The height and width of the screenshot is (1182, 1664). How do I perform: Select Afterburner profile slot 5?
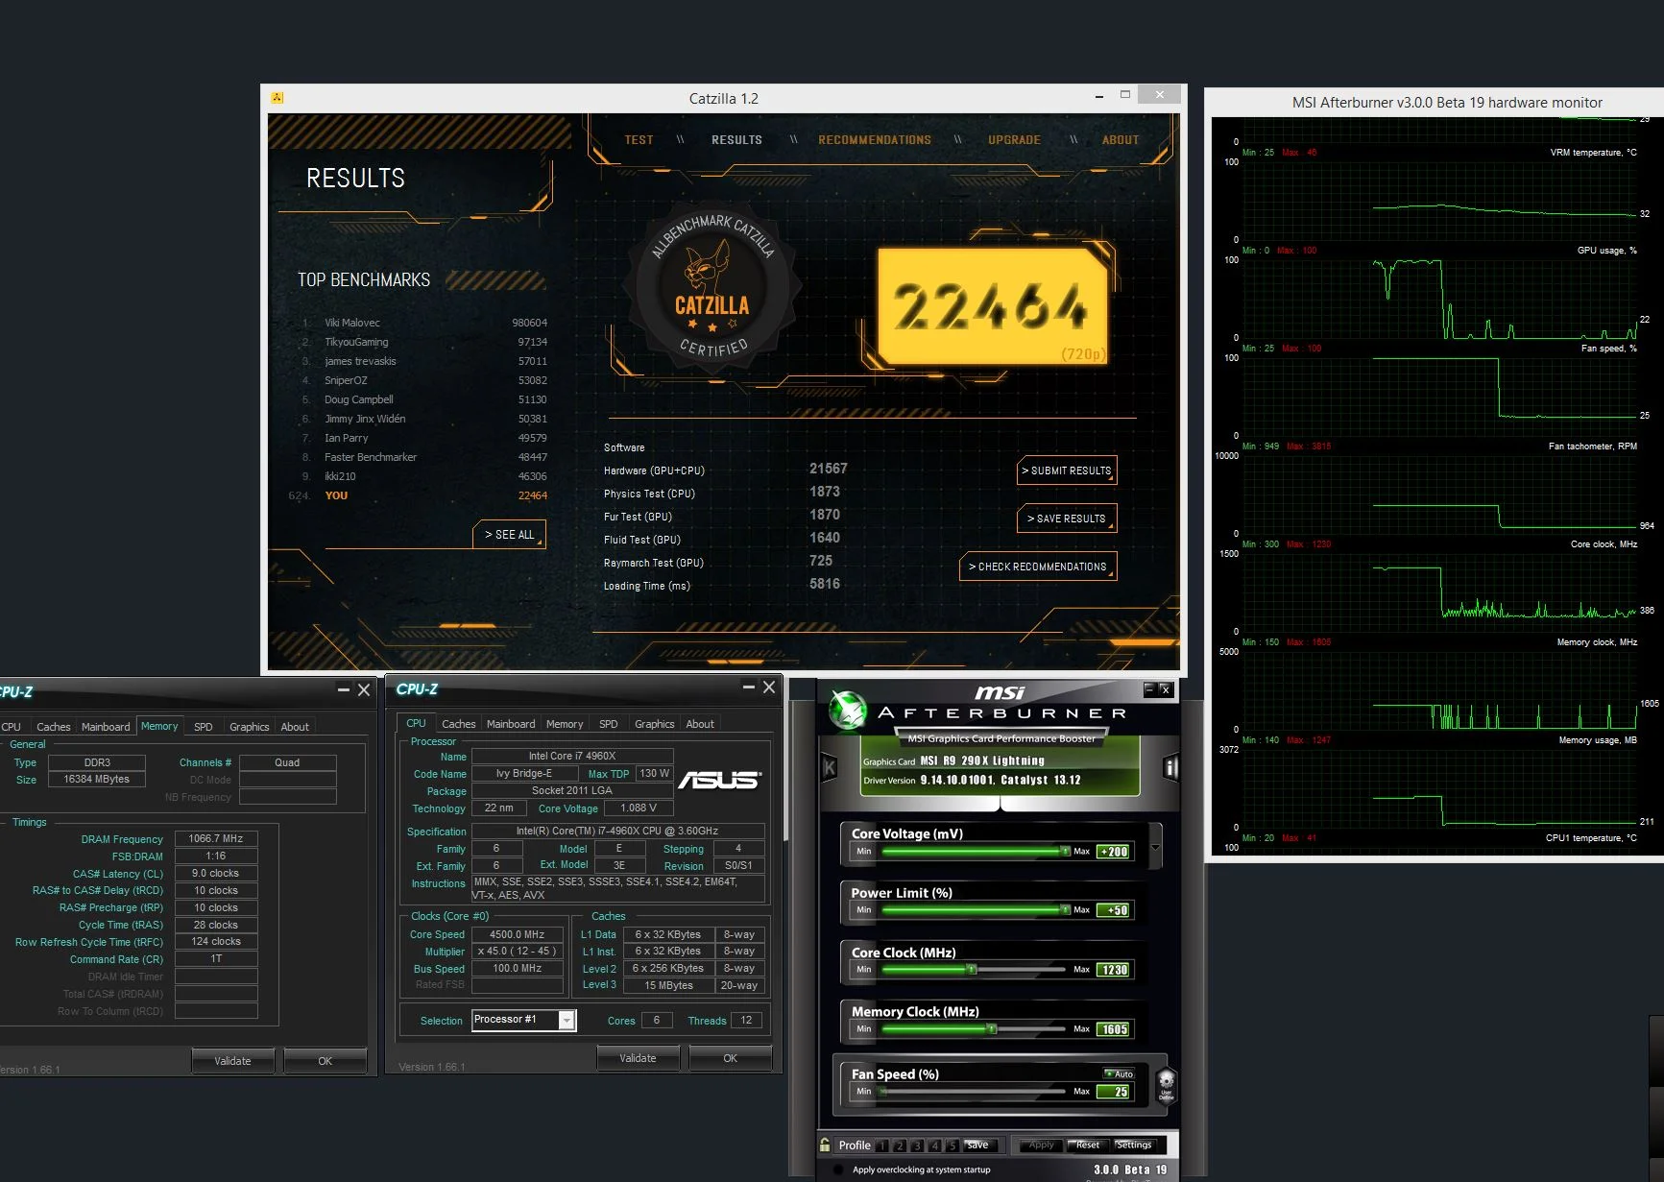click(x=952, y=1146)
